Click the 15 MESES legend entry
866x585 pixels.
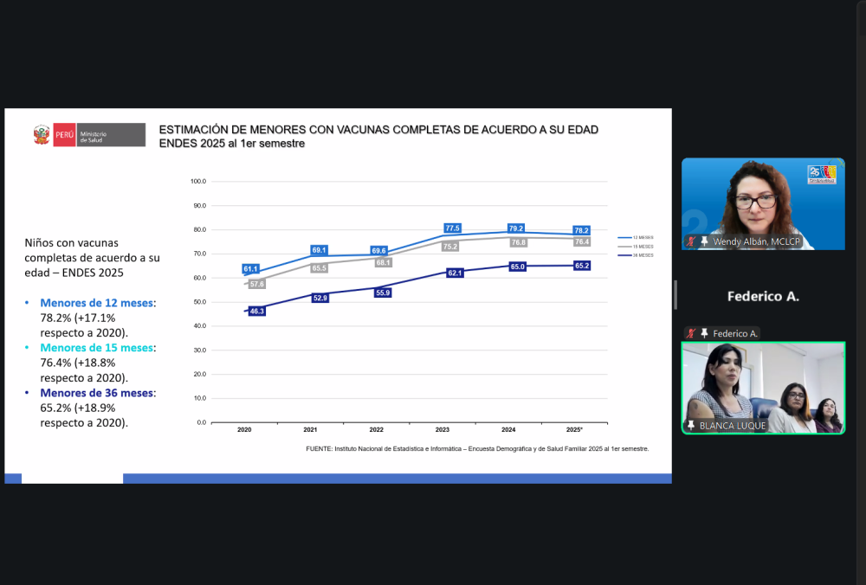(636, 247)
